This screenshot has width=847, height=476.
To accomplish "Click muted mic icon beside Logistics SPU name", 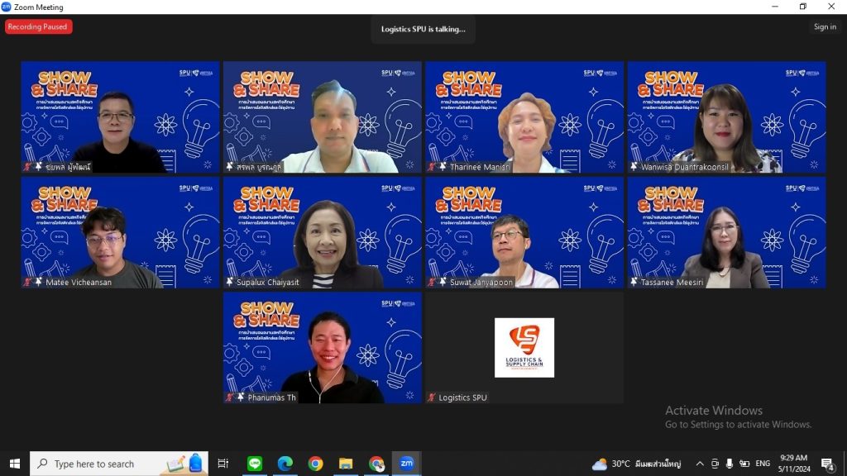I will pyautogui.click(x=432, y=397).
